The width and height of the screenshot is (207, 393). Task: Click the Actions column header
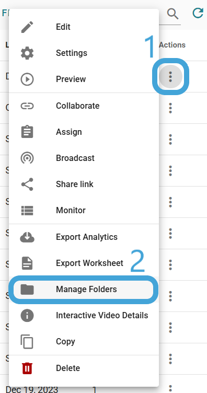click(x=172, y=45)
